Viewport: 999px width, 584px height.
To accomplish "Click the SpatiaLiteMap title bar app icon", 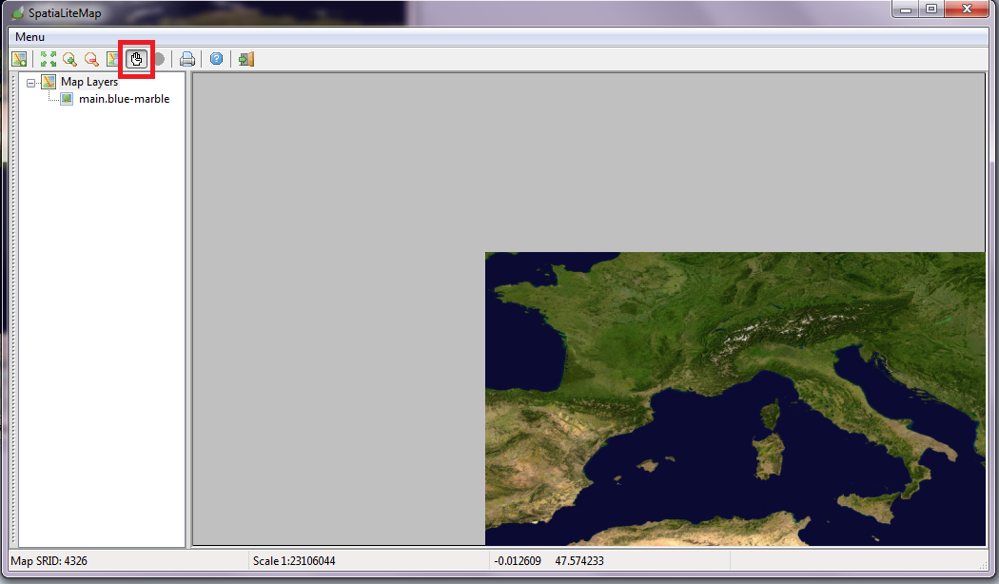I will (x=17, y=12).
